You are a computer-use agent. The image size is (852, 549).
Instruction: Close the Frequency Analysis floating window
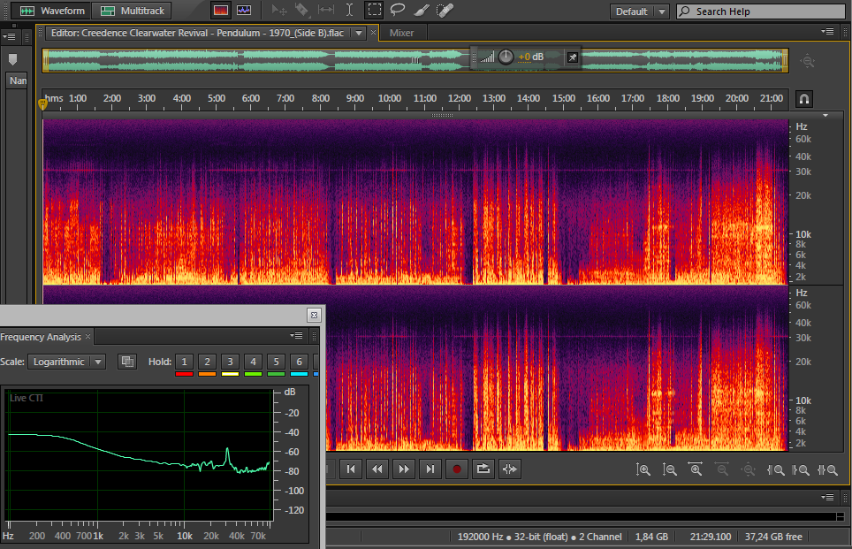(314, 316)
